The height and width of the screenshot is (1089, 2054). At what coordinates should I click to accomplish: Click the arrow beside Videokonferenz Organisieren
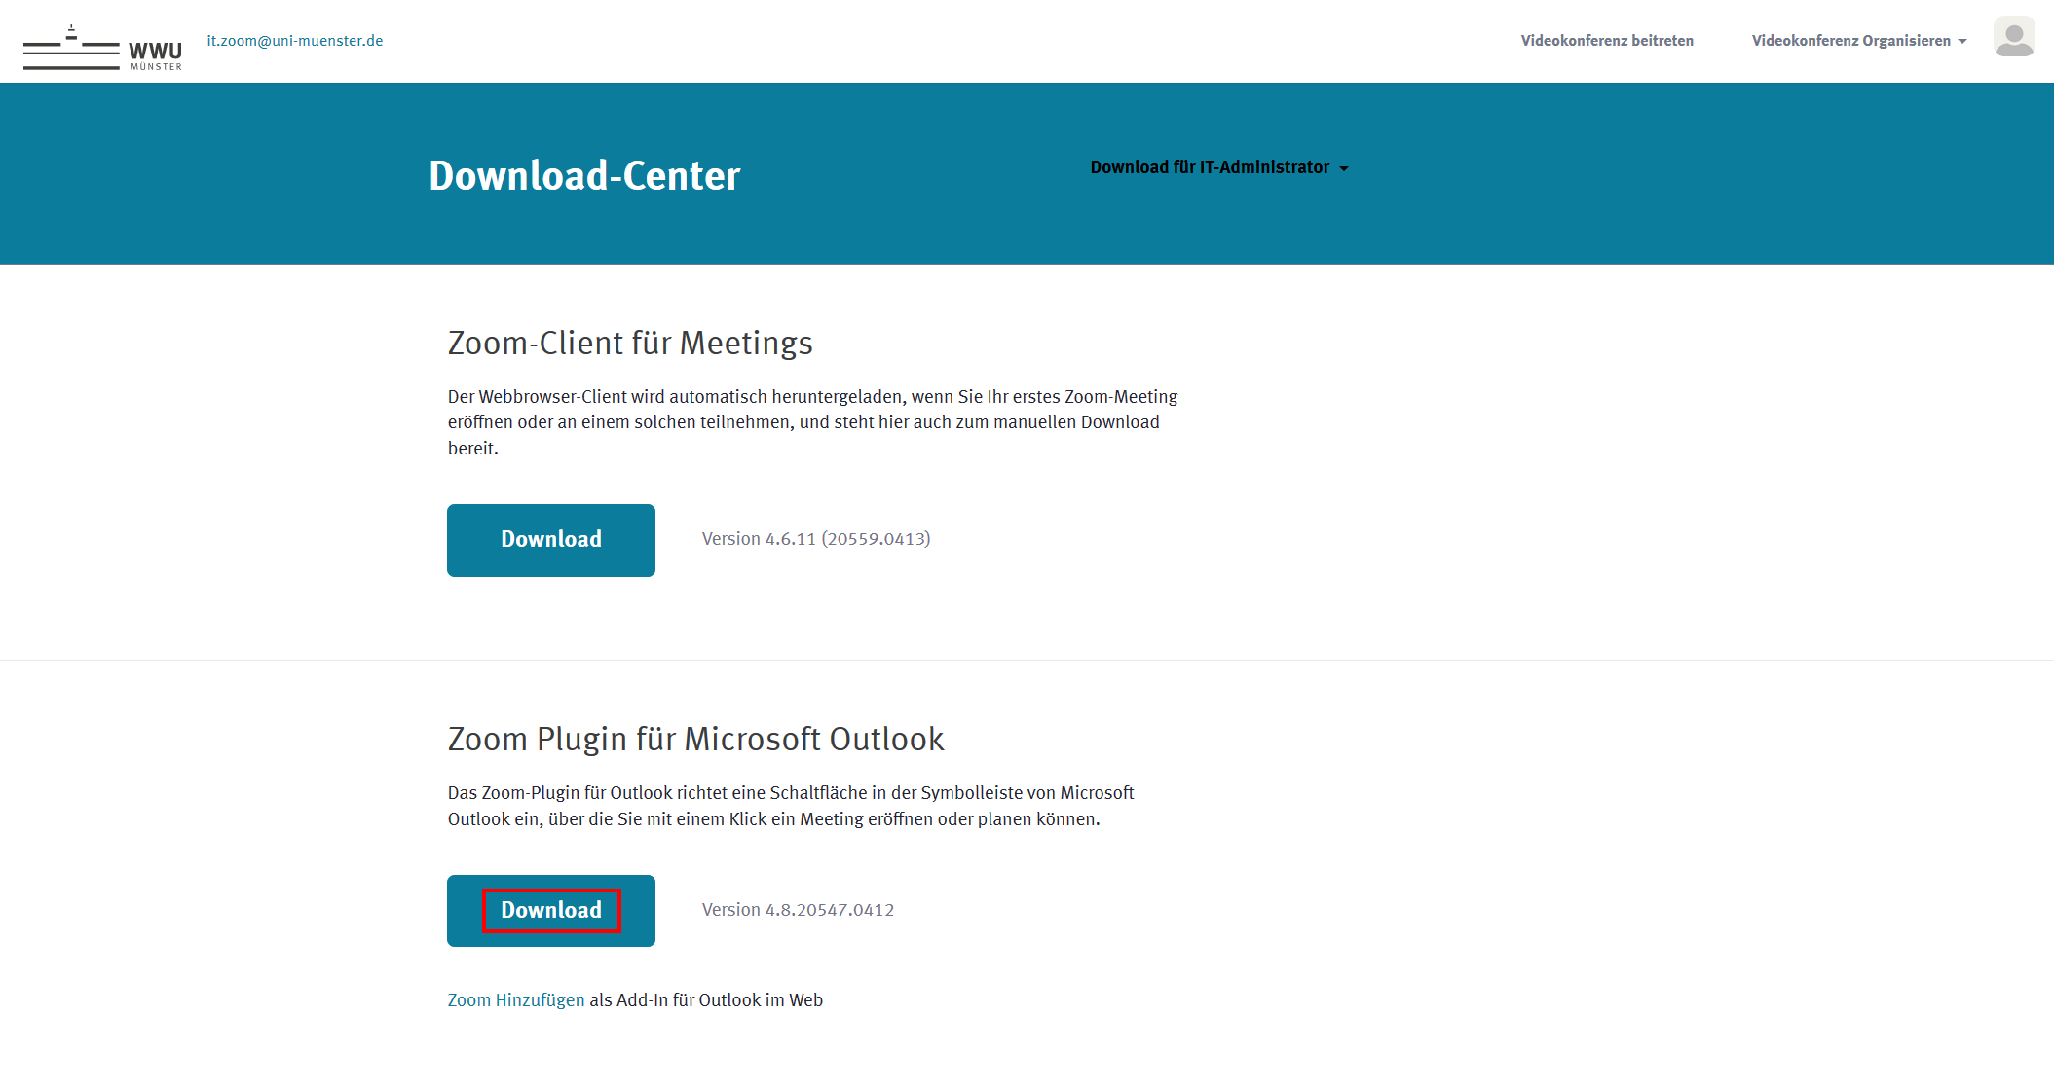click(x=1962, y=41)
